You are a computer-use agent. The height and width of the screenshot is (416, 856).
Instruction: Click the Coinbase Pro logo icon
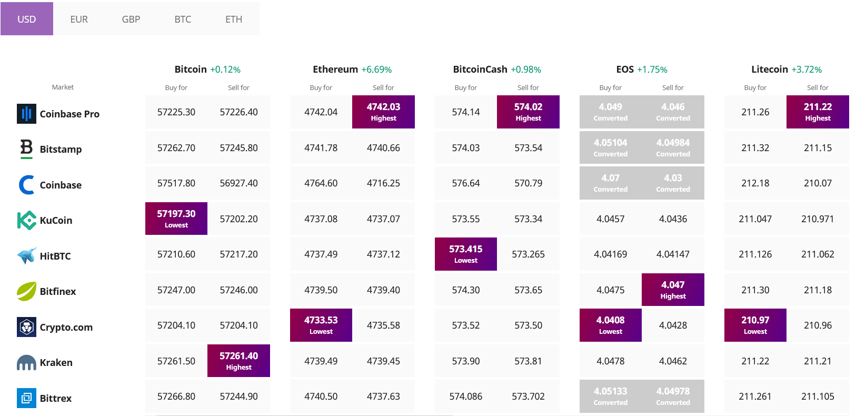click(x=26, y=114)
